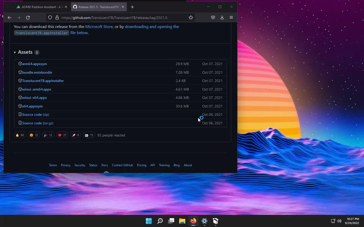Open Privacy footer link

65,165
